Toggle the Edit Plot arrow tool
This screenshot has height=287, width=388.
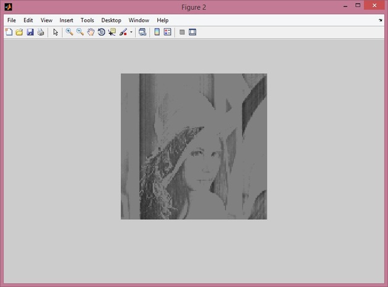55,32
